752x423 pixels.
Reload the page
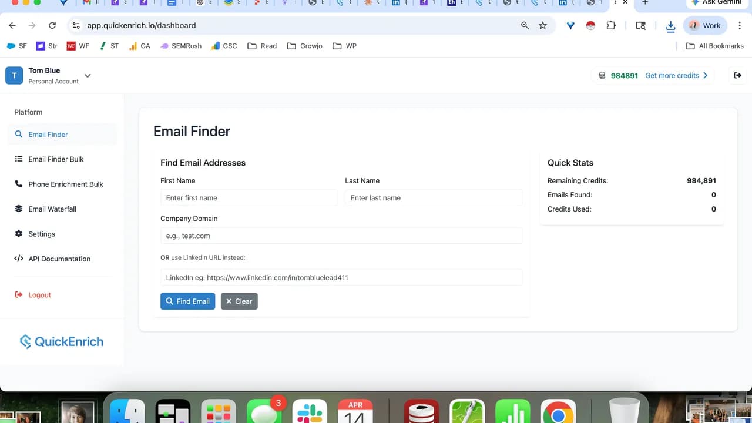click(x=52, y=25)
